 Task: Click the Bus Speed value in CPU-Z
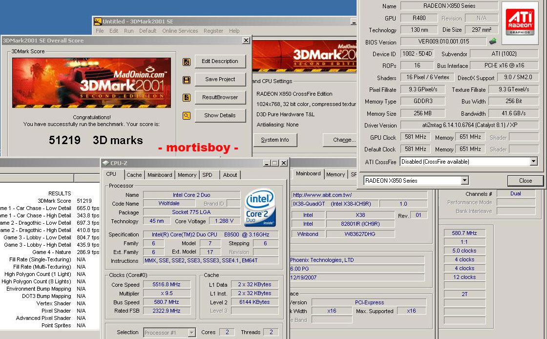[x=167, y=302]
